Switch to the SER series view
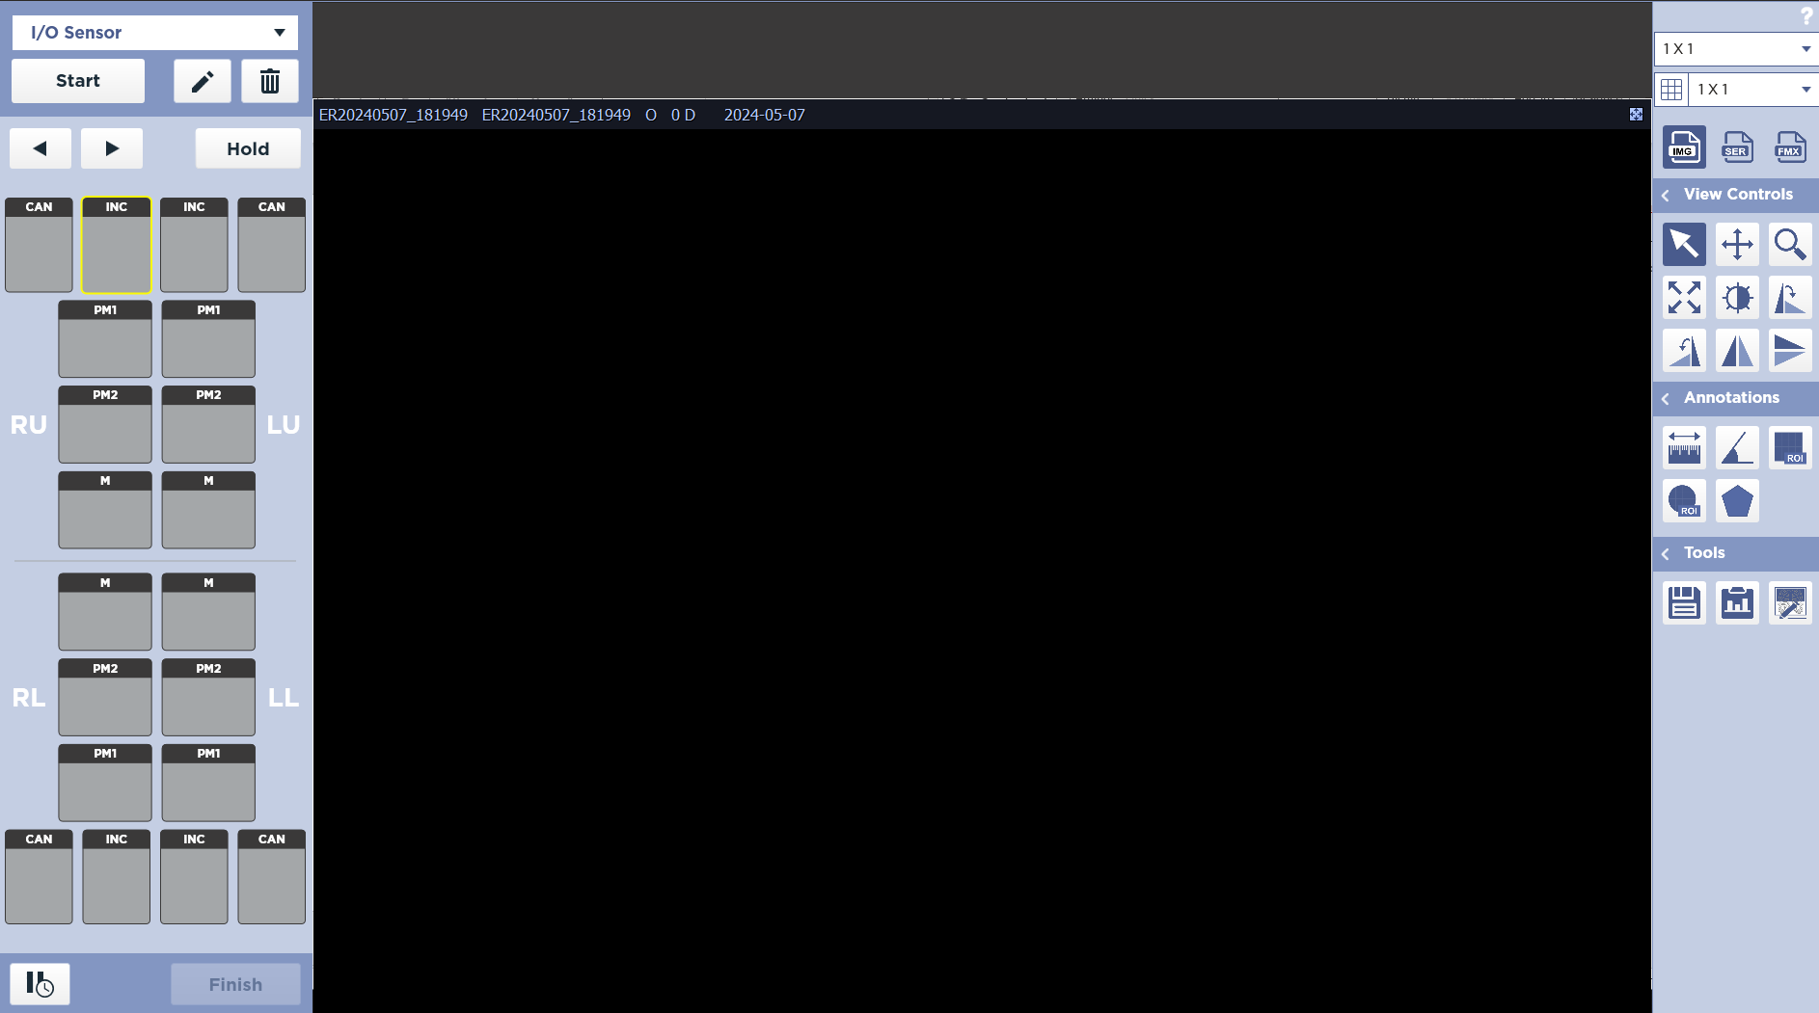1819x1013 pixels. [x=1737, y=147]
